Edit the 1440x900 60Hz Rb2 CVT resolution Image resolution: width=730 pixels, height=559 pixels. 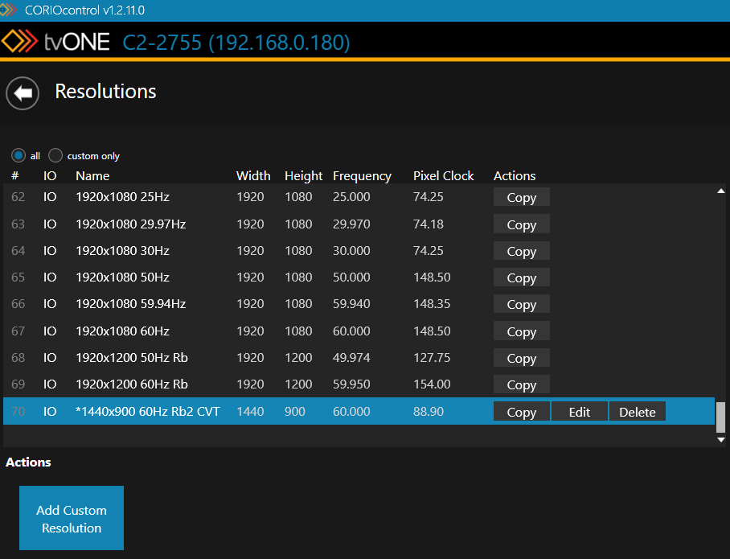(x=579, y=412)
